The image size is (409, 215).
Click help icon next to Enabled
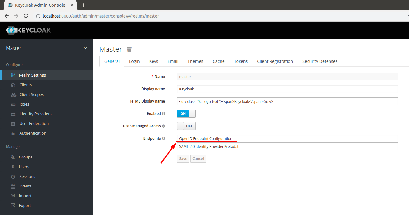[163, 114]
